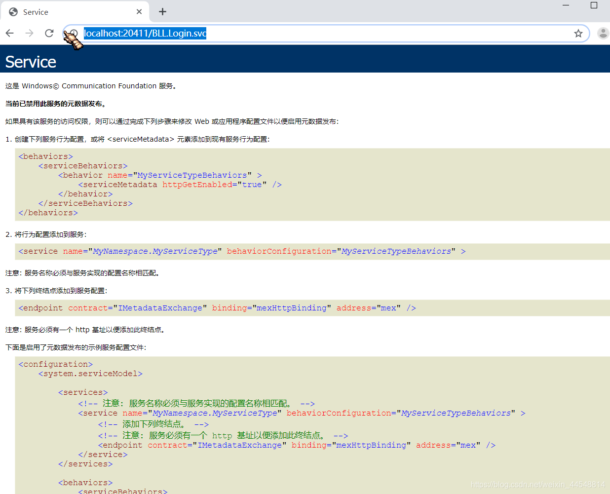Screen dimensions: 610x494
Task: Click the text '下面是启用了元数据发布的示例服务配置文件'
Action: tap(76, 347)
